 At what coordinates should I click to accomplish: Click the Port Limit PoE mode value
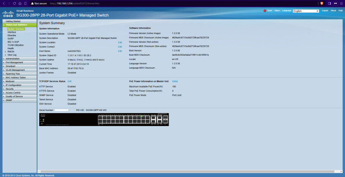(x=177, y=95)
